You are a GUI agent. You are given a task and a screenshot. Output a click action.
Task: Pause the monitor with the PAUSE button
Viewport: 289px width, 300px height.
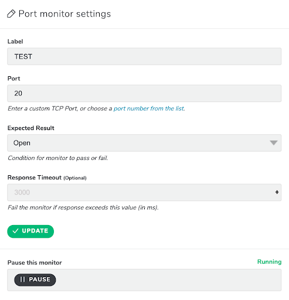tap(35, 279)
